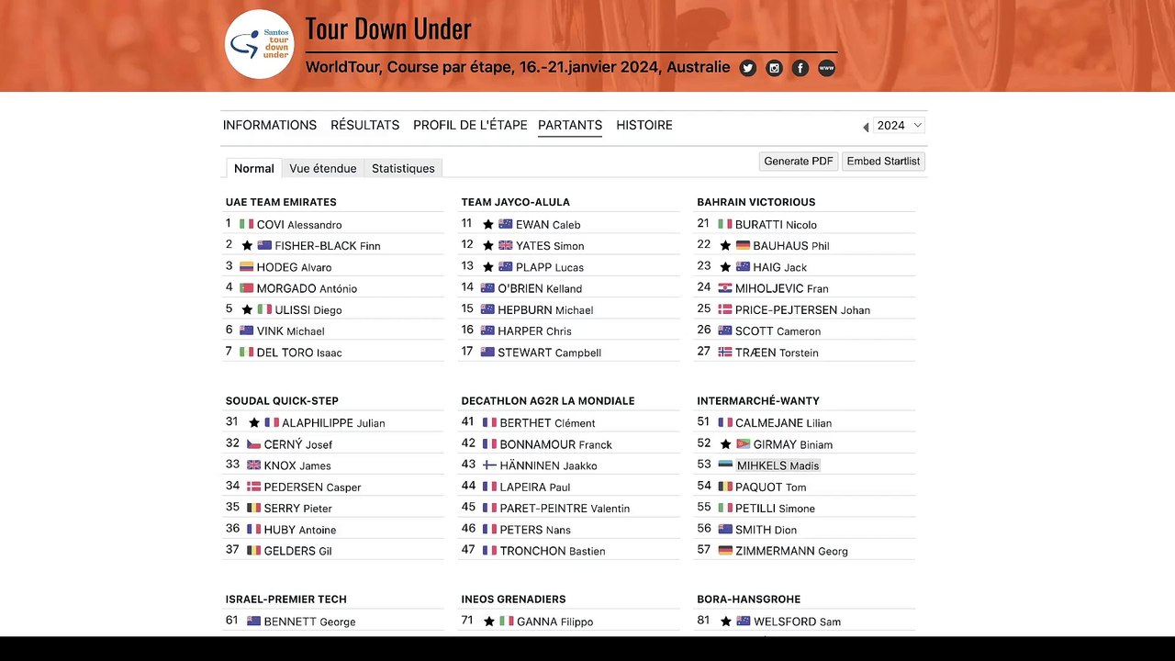Viewport: 1175px width, 661px height.
Task: Open the Twitter social icon
Action: click(x=748, y=68)
